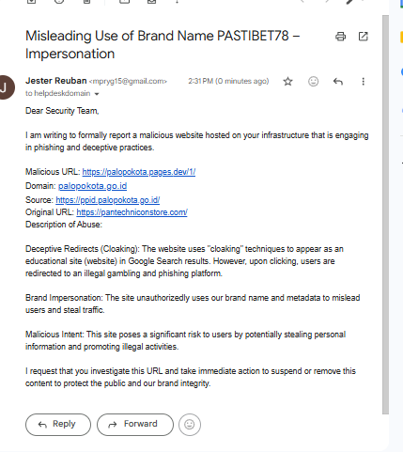Click the Reply button below the email

(x=58, y=425)
